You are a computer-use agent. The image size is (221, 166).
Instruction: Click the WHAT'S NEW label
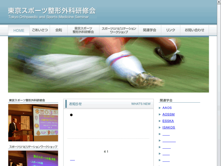pyautogui.click(x=141, y=104)
